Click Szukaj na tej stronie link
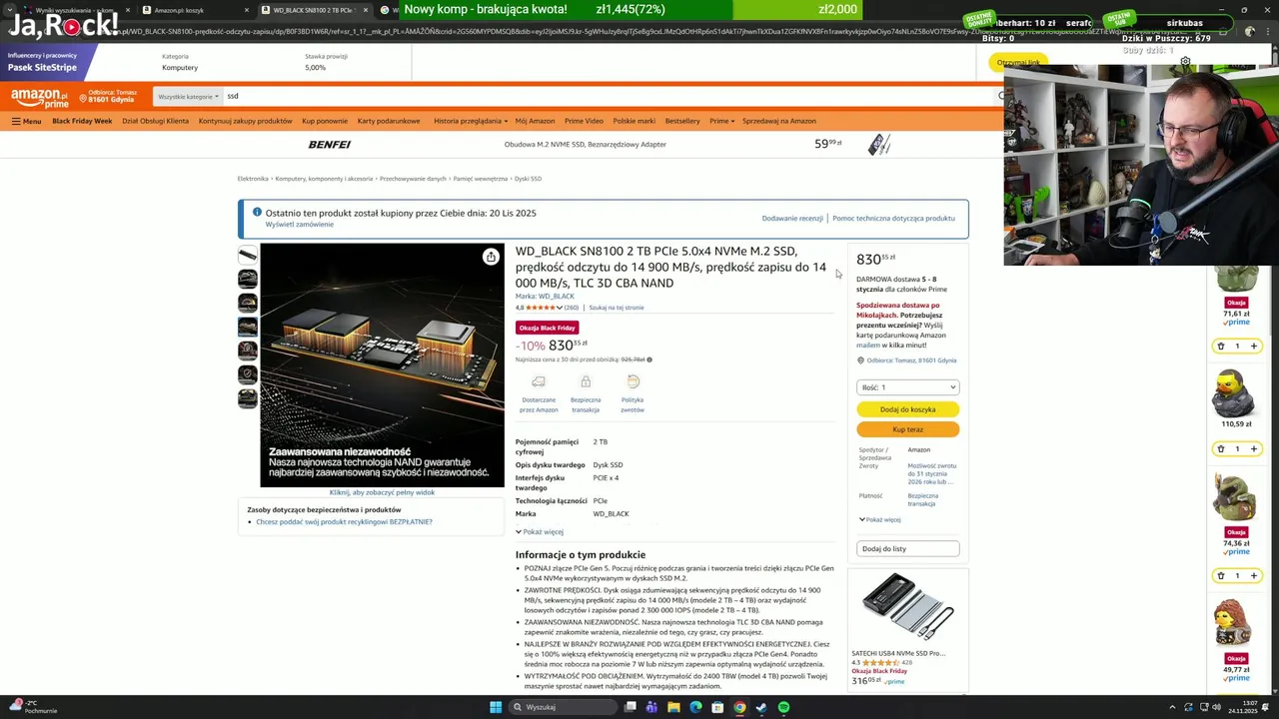The width and height of the screenshot is (1279, 719). (x=617, y=308)
